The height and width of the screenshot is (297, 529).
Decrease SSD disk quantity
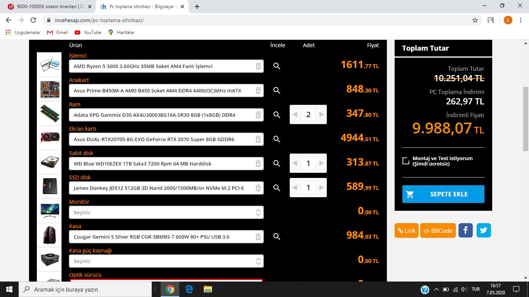[x=295, y=188]
